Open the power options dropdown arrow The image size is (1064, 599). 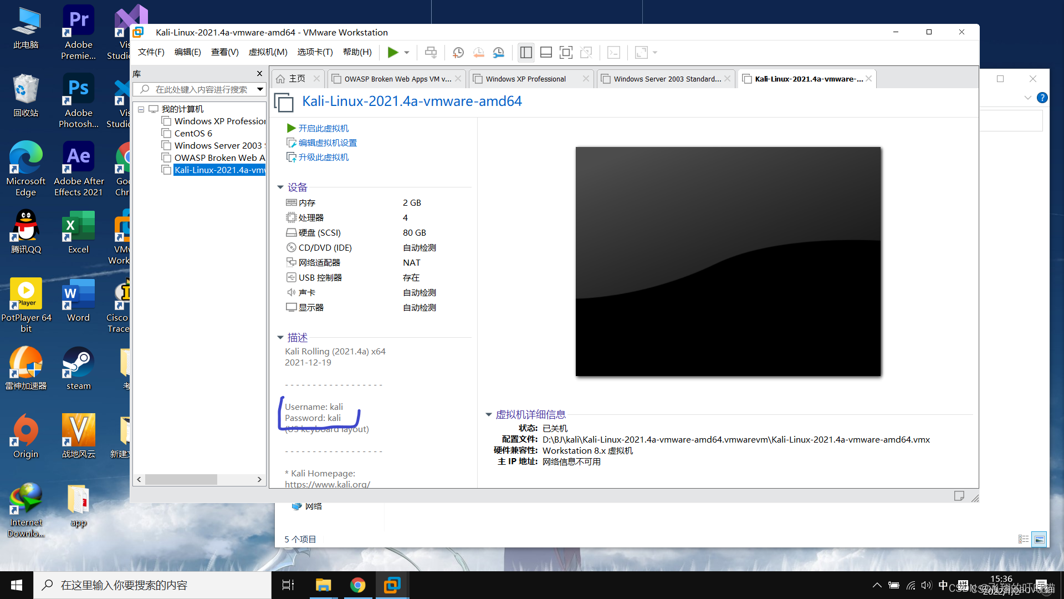[407, 53]
